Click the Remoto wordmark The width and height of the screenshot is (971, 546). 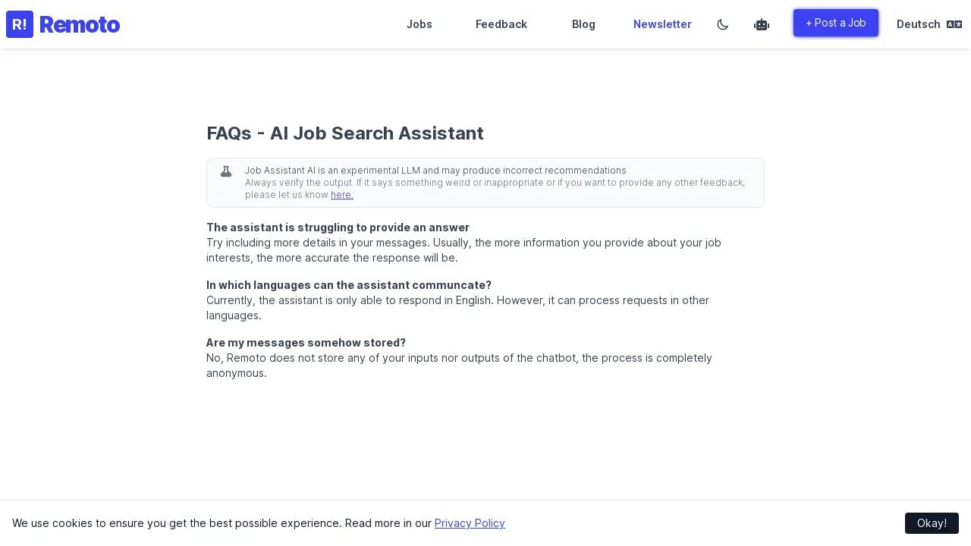[x=80, y=25]
